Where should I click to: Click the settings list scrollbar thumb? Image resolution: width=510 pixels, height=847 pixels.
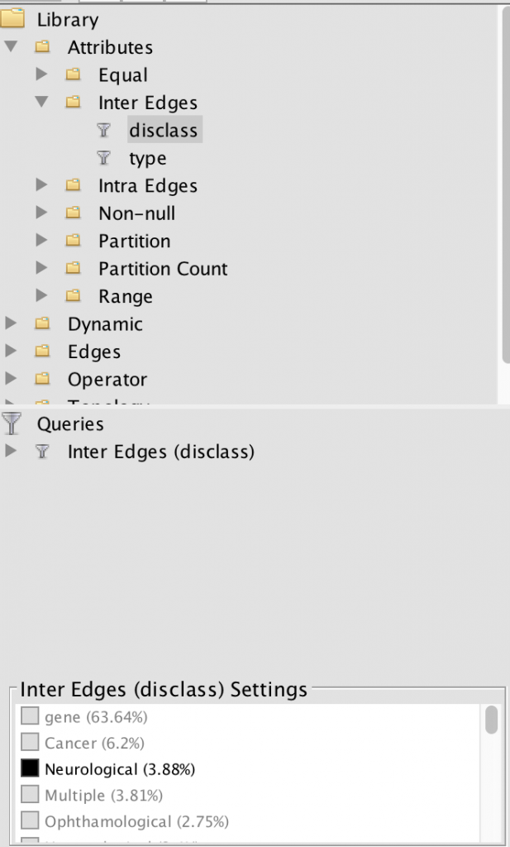click(x=491, y=720)
